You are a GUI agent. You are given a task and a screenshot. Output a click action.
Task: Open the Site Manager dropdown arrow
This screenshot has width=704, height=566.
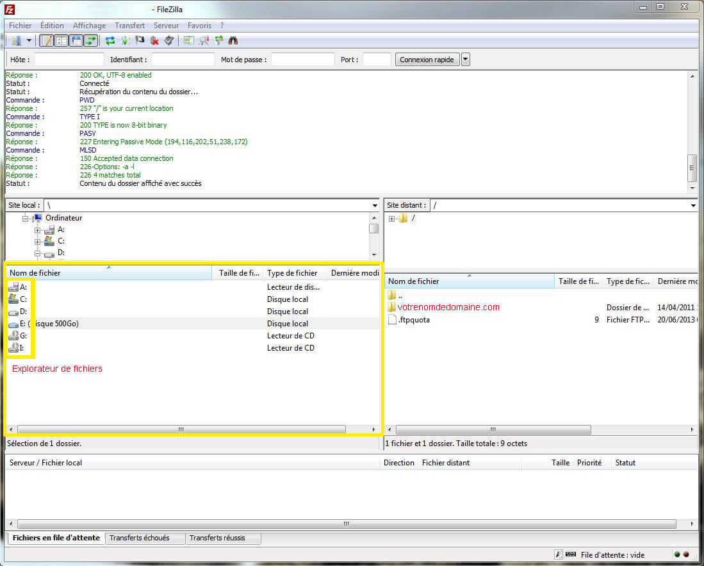pyautogui.click(x=29, y=41)
